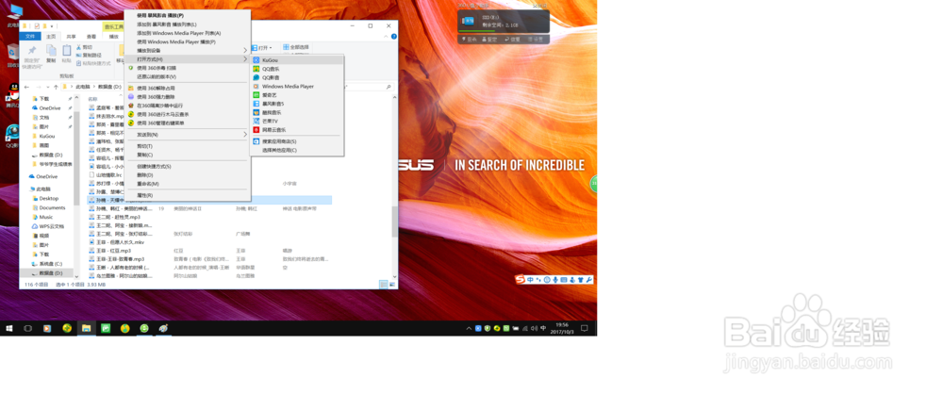The height and width of the screenshot is (394, 943).
Task: Choose 使用 360管理右键菜单
Action: [187, 123]
